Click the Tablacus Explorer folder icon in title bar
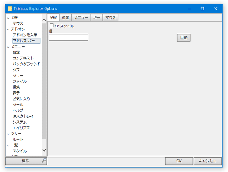 tap(10, 9)
